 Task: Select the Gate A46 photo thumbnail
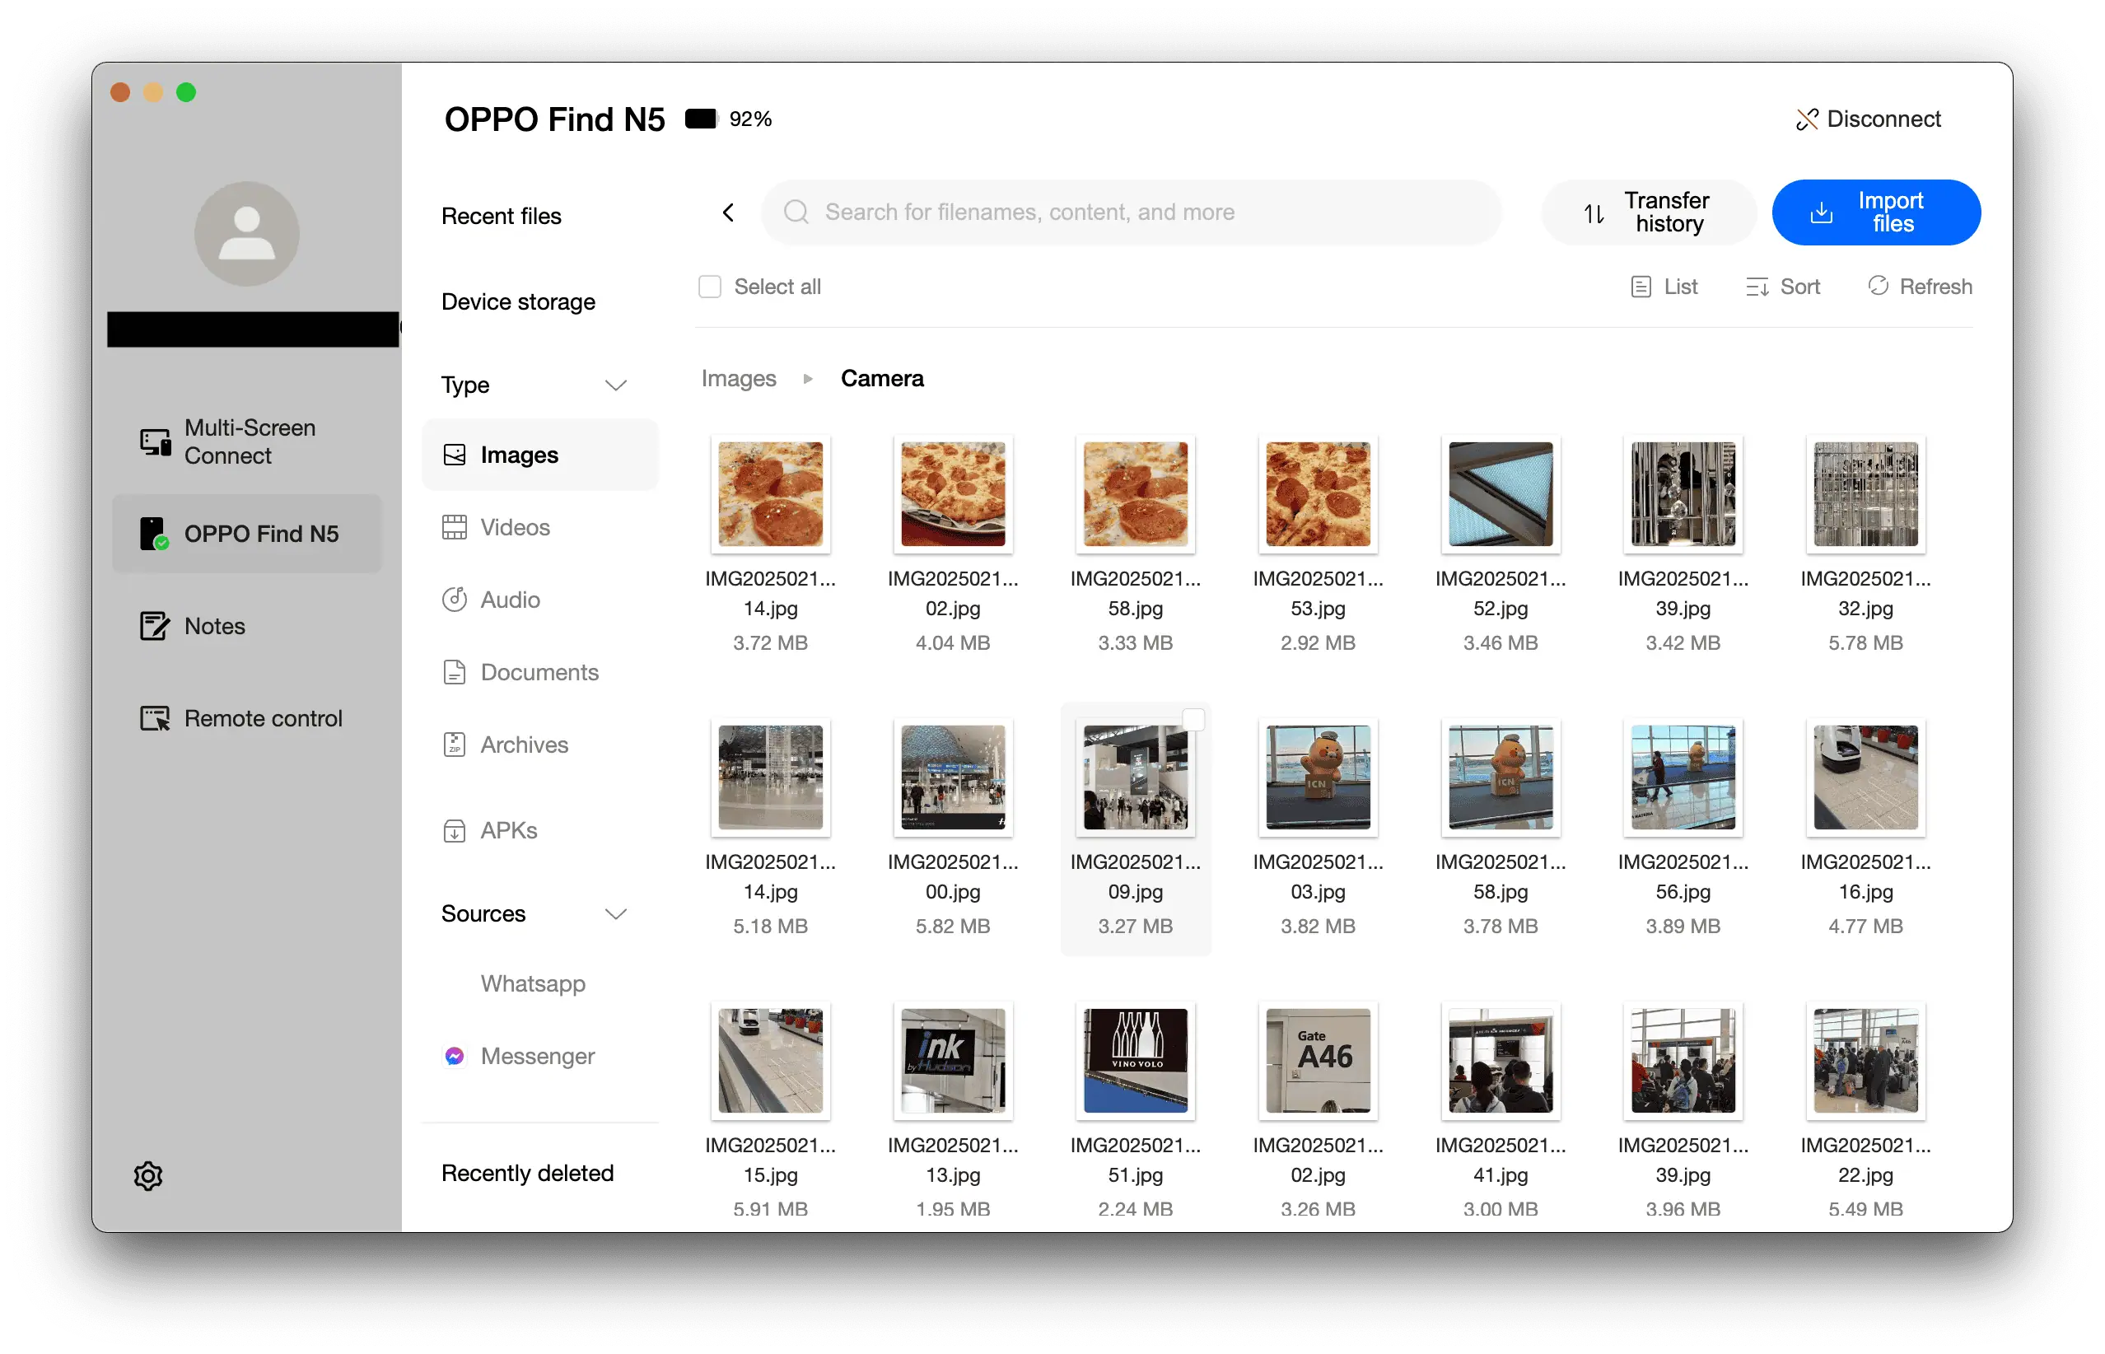(1317, 1059)
